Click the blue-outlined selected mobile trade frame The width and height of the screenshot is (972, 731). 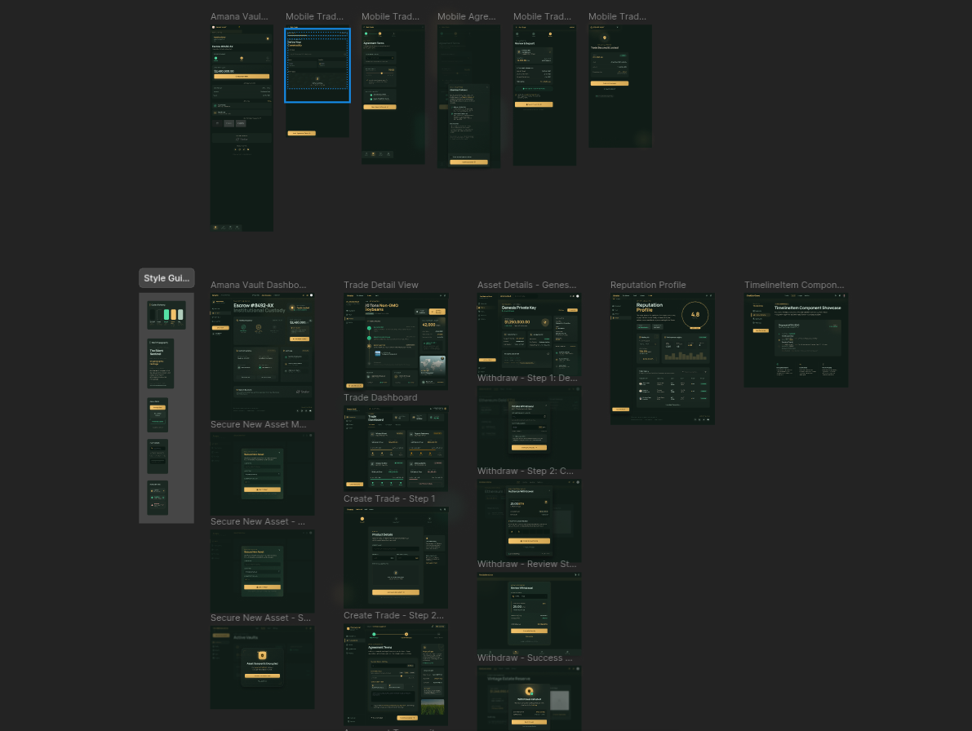point(317,65)
